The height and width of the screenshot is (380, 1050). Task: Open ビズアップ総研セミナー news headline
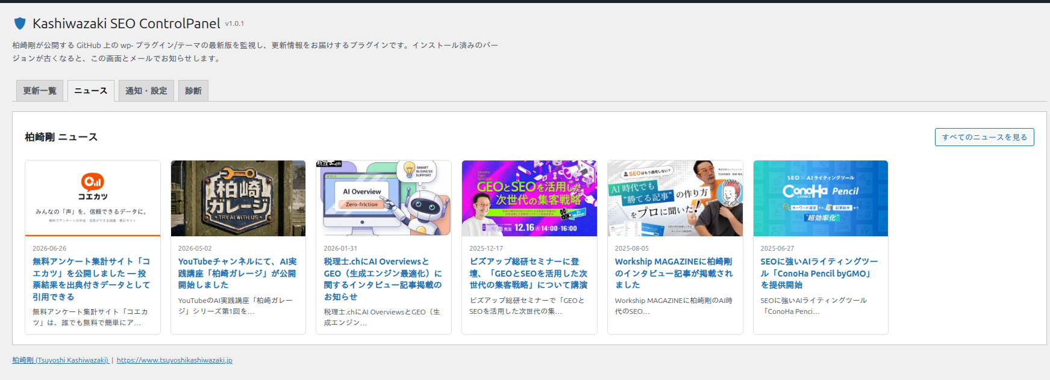[529, 273]
